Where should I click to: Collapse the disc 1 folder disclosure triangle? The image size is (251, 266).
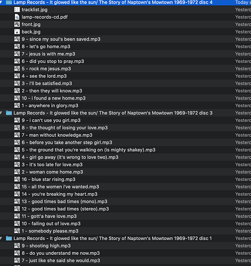click(x=1, y=238)
